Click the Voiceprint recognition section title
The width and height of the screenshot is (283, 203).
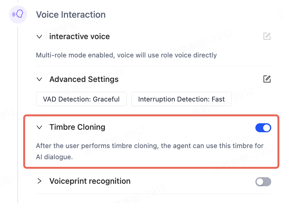click(90, 181)
